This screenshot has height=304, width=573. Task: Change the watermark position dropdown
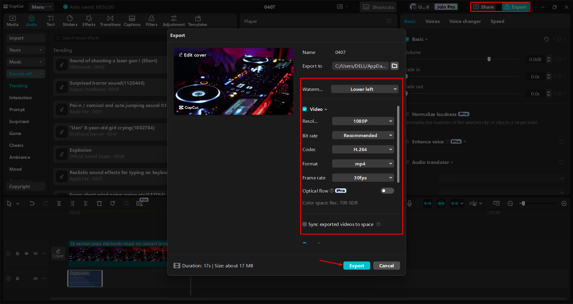tap(364, 89)
